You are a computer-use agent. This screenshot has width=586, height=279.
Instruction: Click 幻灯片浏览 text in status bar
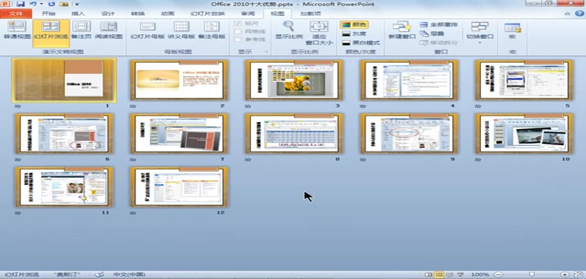coord(22,275)
